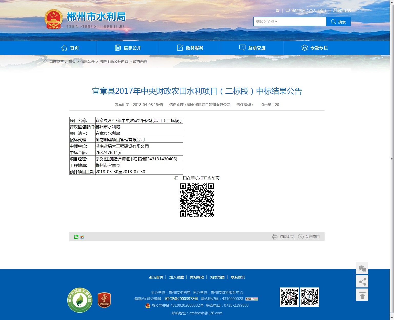Click the breadcrumb home icon
The width and height of the screenshot is (394, 320).
(x=45, y=61)
